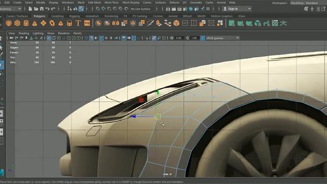
Task: Create a polygon pipe from shelf
Action: click(69, 23)
